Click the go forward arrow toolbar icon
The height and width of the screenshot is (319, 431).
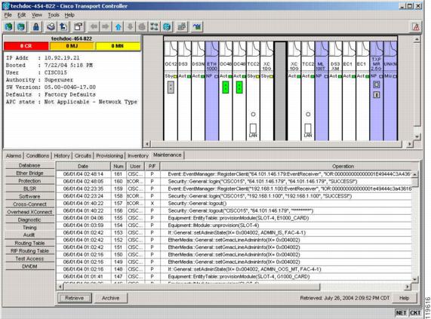tap(106, 26)
